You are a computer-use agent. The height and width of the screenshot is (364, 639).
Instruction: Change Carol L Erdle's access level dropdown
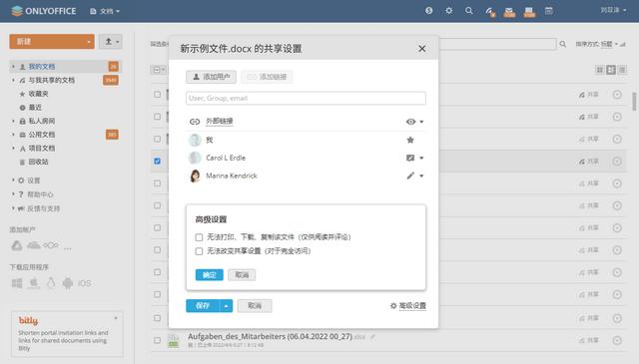pos(415,158)
